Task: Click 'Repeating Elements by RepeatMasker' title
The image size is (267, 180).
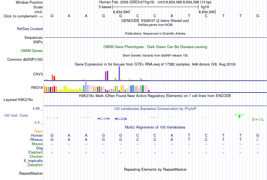Action: (155, 169)
